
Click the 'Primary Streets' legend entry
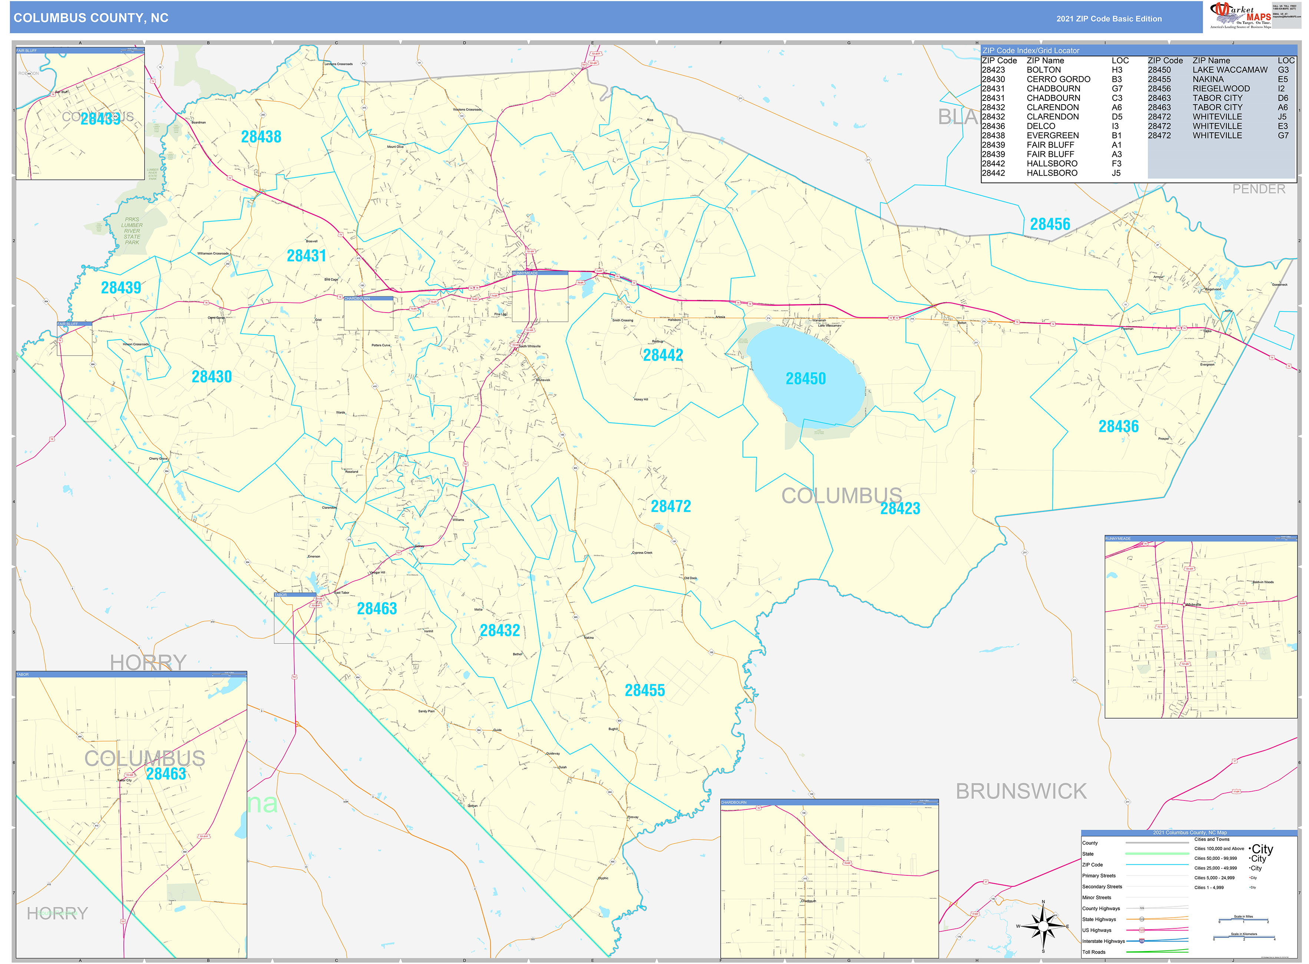(x=1135, y=876)
